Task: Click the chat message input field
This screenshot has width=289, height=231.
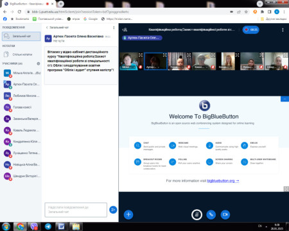Action: (76, 210)
